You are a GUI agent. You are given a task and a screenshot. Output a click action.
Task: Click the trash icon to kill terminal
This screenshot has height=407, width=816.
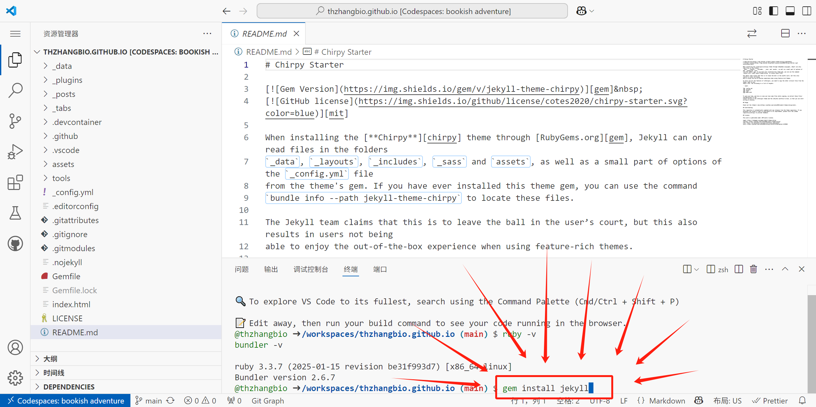(x=753, y=269)
